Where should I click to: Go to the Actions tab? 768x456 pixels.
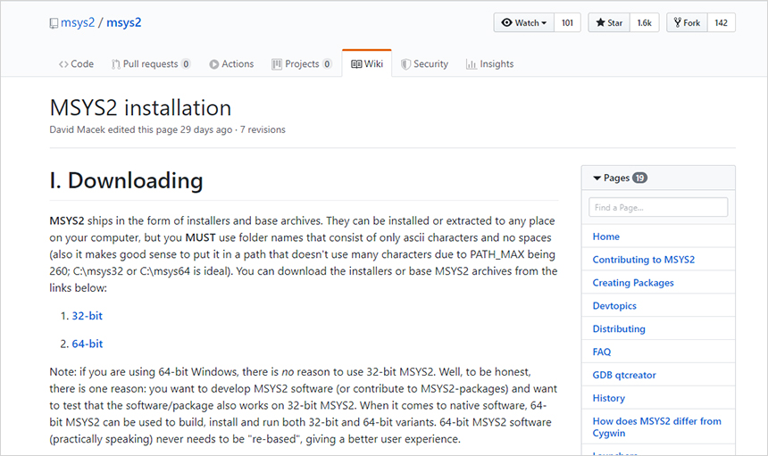[x=231, y=63]
